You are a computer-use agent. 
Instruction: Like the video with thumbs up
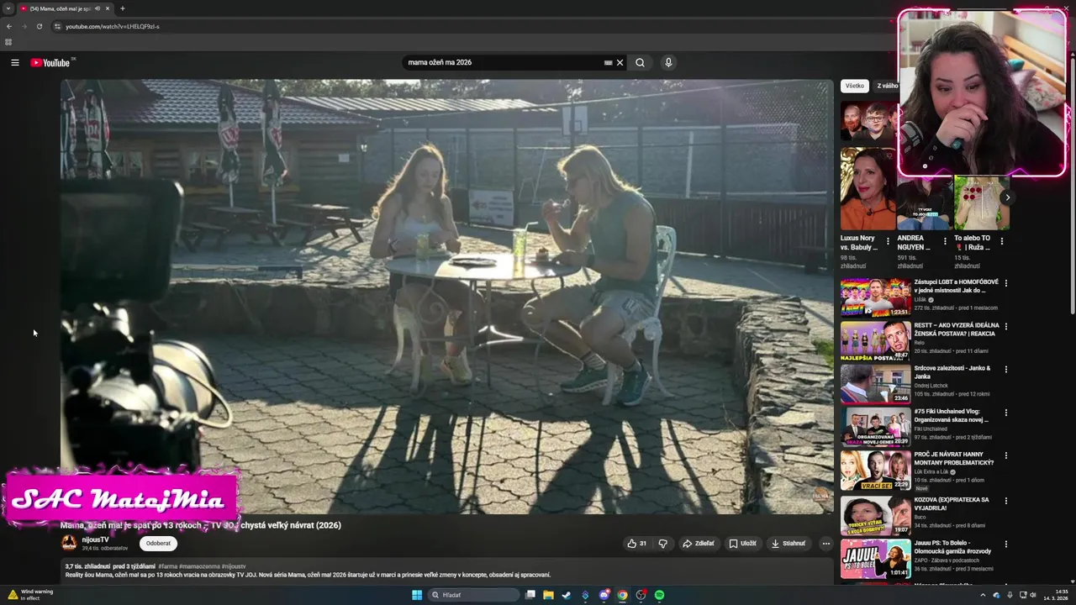click(636, 544)
